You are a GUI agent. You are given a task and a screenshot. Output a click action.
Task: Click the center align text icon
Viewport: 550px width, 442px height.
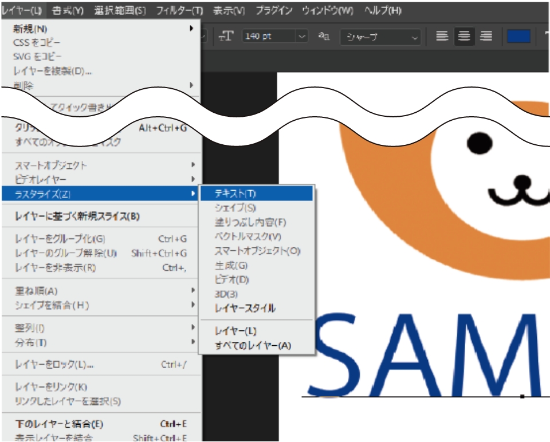[464, 36]
